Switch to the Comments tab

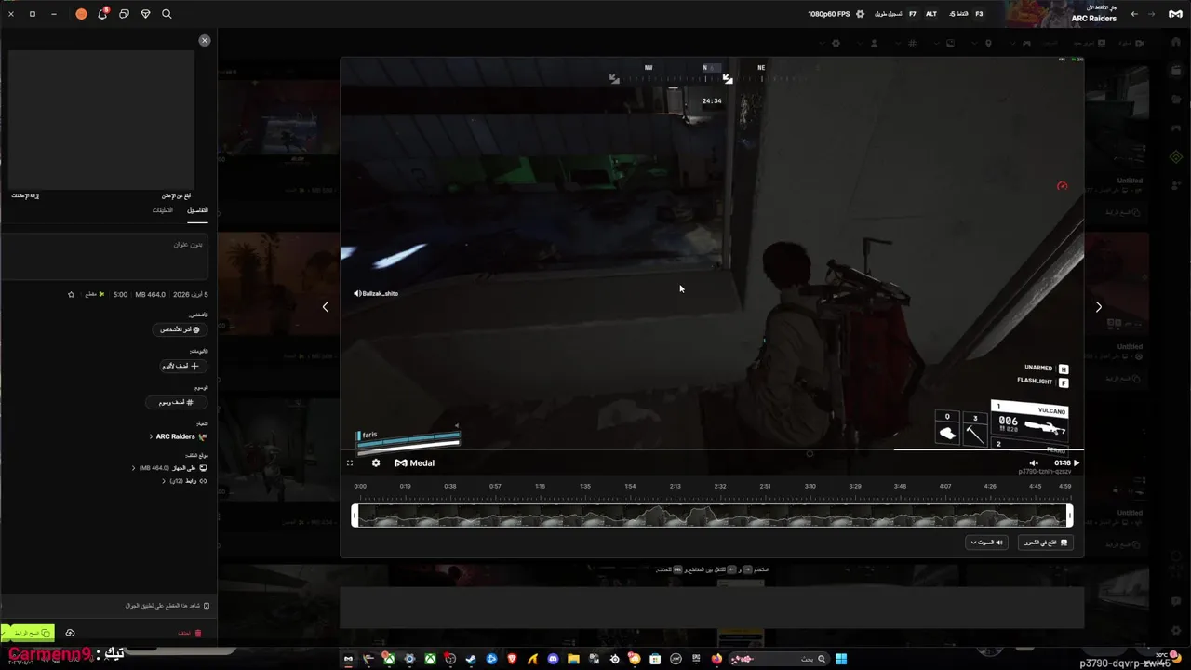point(163,210)
